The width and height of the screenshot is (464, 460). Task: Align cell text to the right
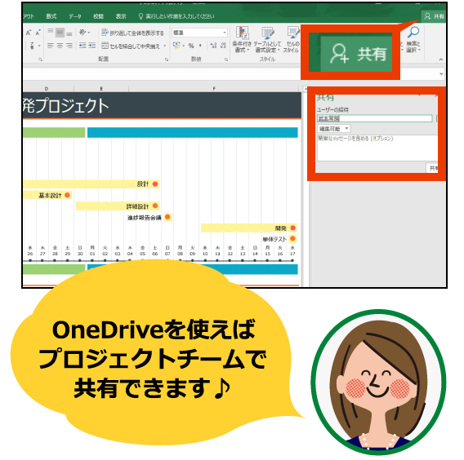[x=69, y=46]
